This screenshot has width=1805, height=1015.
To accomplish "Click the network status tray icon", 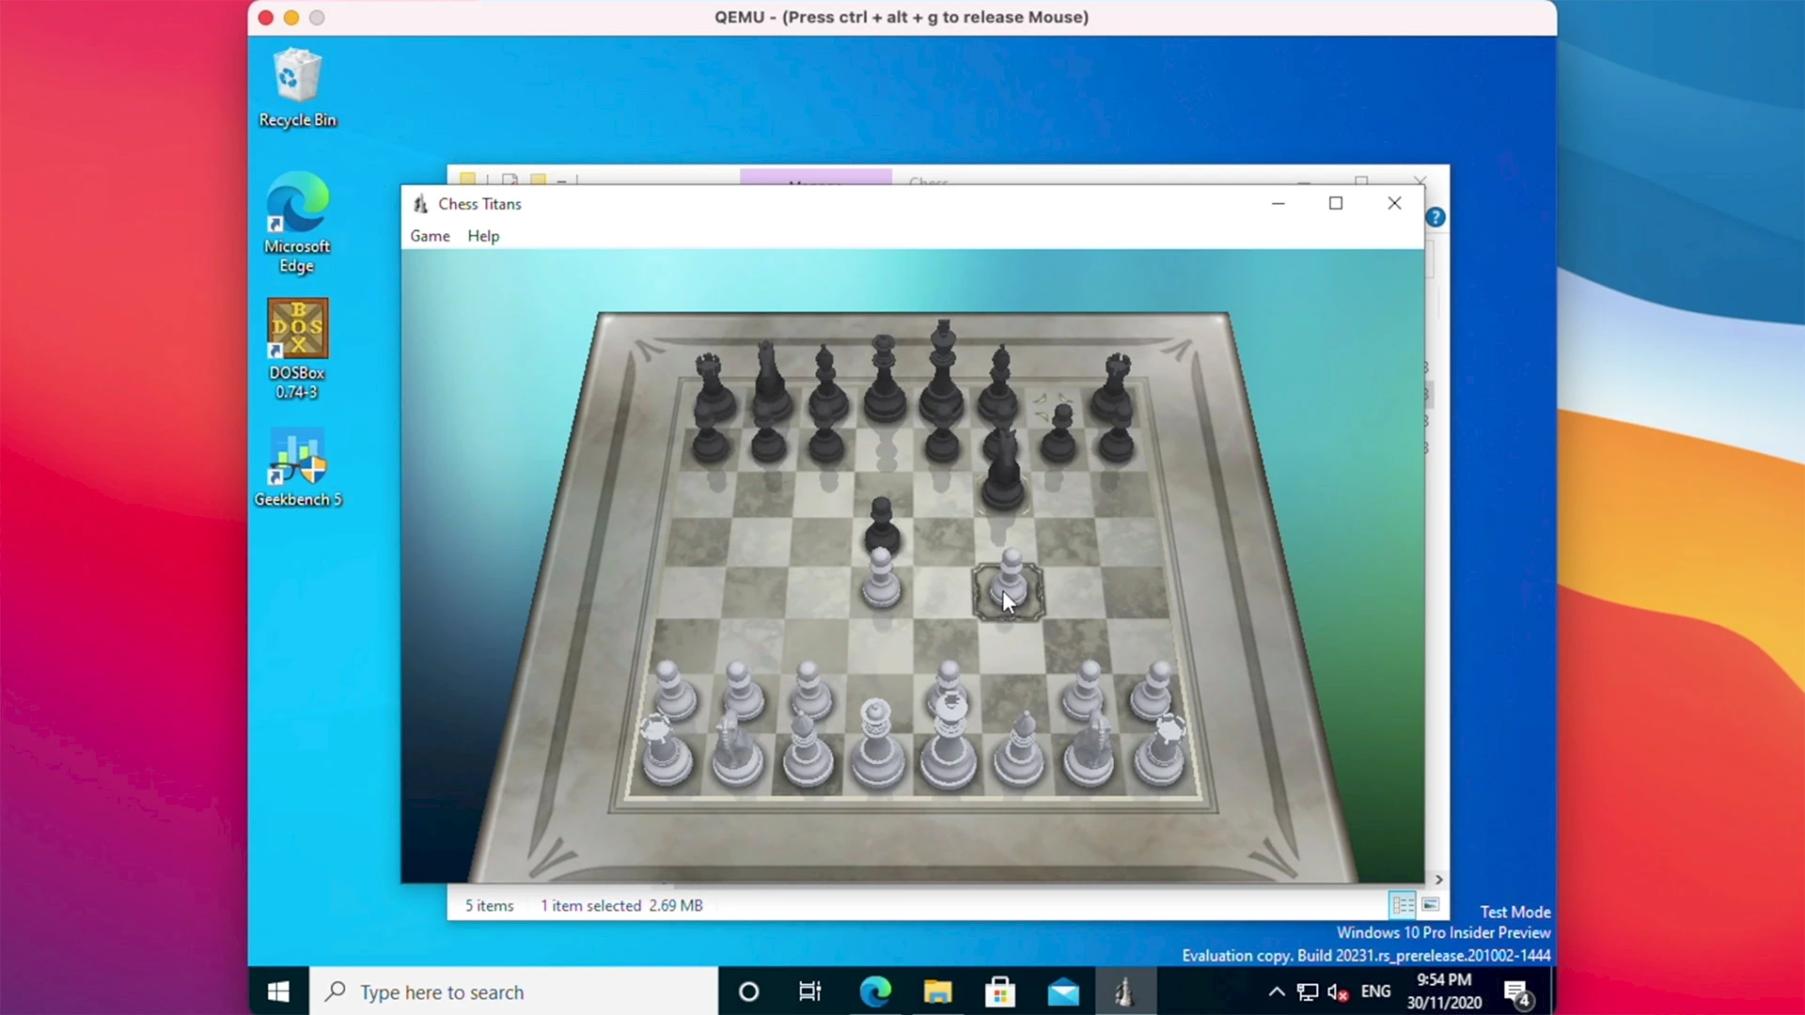I will click(x=1307, y=992).
